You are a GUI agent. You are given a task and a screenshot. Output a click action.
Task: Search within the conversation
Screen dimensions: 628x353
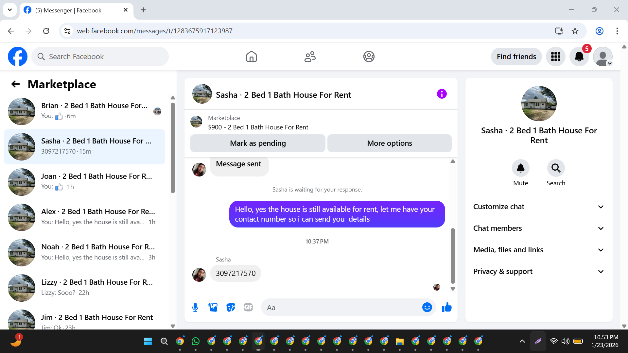[x=556, y=168]
